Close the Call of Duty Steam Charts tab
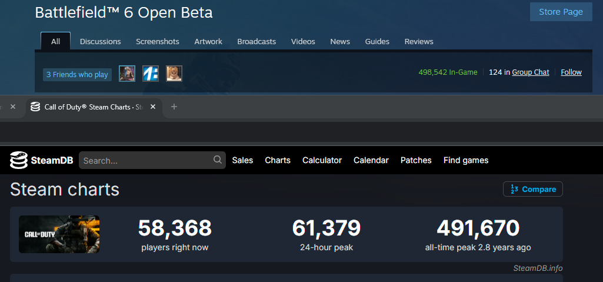This screenshot has width=603, height=282. click(153, 107)
